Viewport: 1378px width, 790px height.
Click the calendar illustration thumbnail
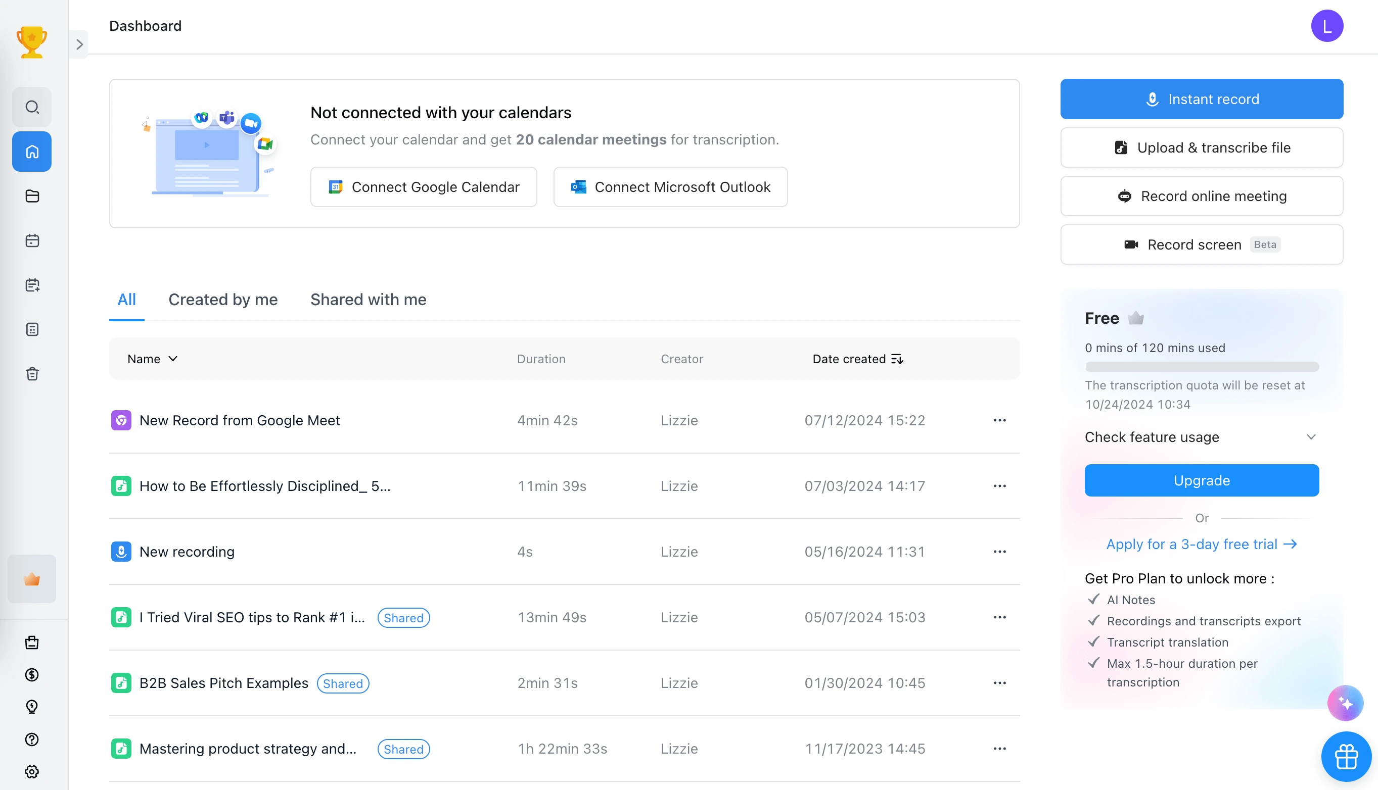click(209, 154)
